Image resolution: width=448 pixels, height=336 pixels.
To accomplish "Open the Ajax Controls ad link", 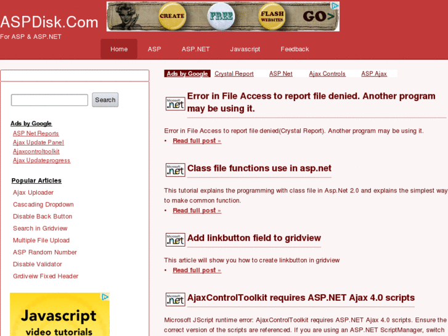I will point(327,74).
